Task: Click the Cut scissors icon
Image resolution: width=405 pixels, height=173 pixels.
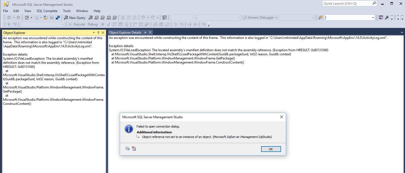Action: (123, 18)
